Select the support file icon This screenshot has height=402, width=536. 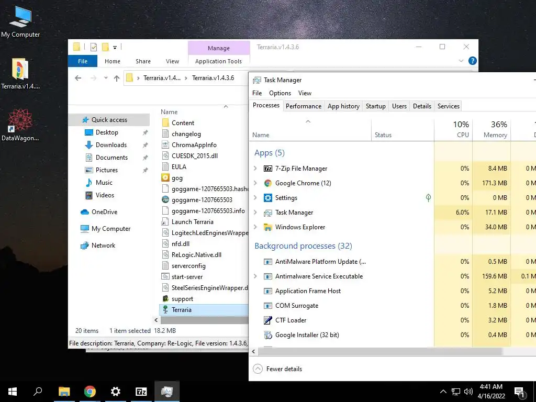tap(165, 299)
